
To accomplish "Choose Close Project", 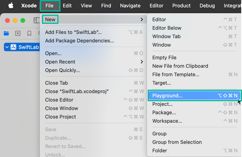I will click(x=94, y=117).
